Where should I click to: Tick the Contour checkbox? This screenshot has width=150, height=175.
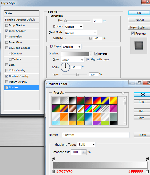pyautogui.click(x=10, y=54)
